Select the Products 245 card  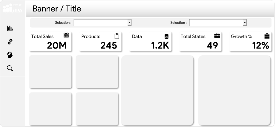pyautogui.click(x=100, y=42)
